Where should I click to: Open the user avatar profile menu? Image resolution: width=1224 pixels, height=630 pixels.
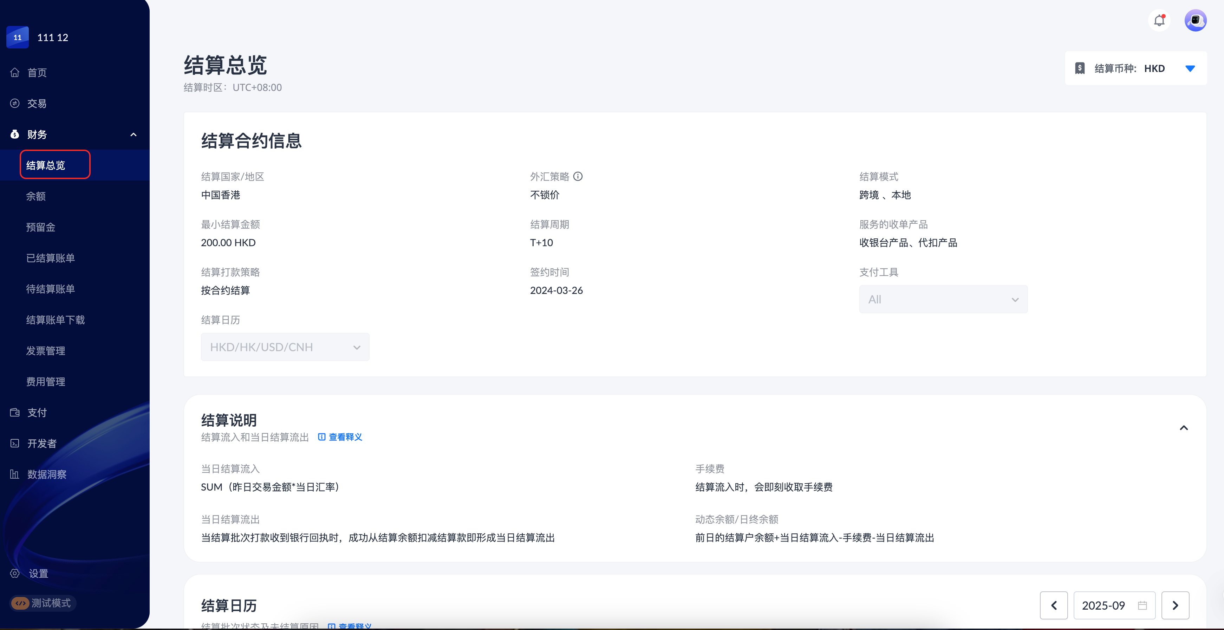tap(1195, 20)
